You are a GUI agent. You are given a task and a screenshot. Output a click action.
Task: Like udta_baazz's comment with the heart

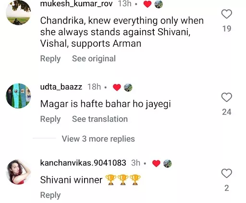pyautogui.click(x=227, y=97)
